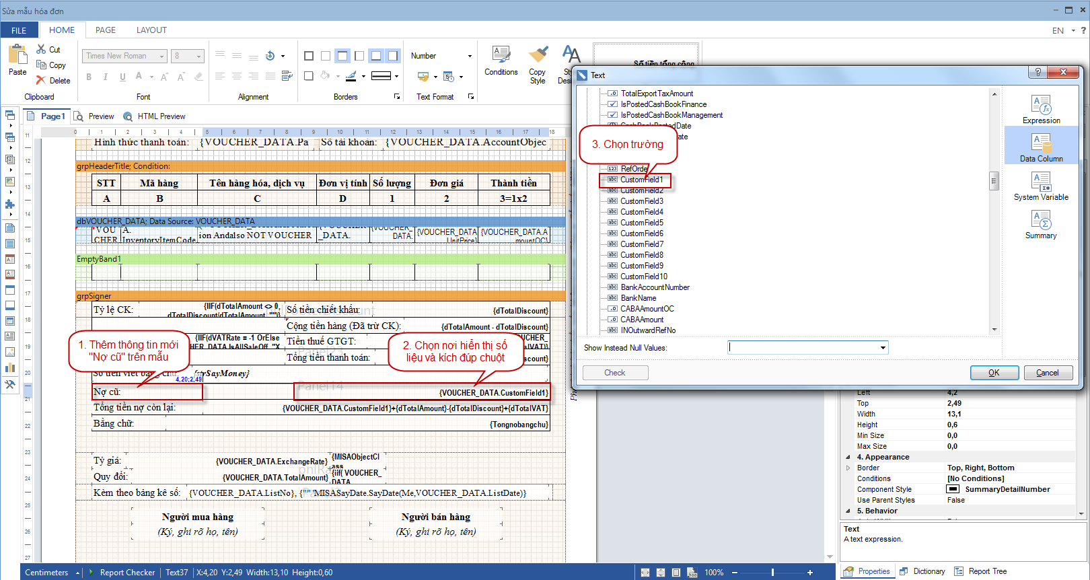Image resolution: width=1090 pixels, height=580 pixels.
Task: Toggle the top border button
Action: (342, 56)
